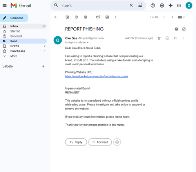Open the Purchases folder
The width and height of the screenshot is (196, 172).
click(x=23, y=51)
